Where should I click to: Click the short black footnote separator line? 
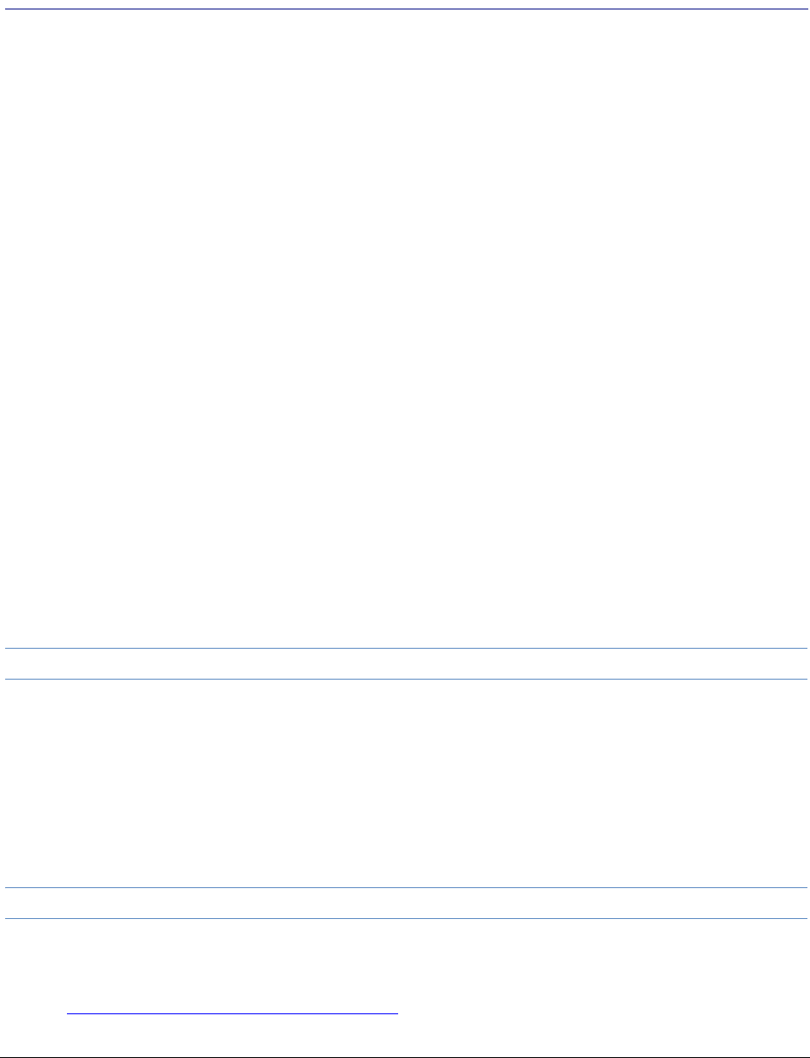(x=233, y=1014)
